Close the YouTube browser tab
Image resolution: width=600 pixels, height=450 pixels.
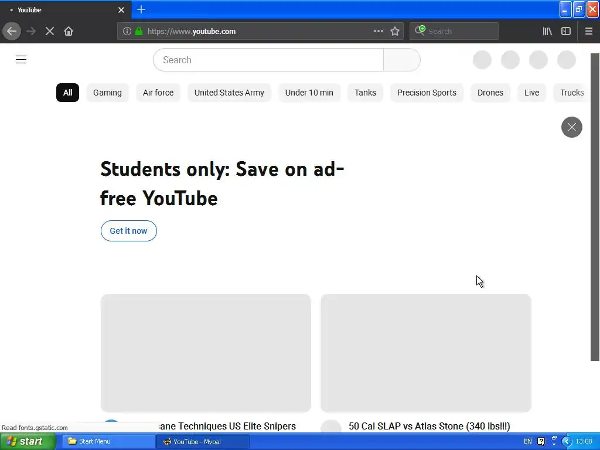point(121,10)
